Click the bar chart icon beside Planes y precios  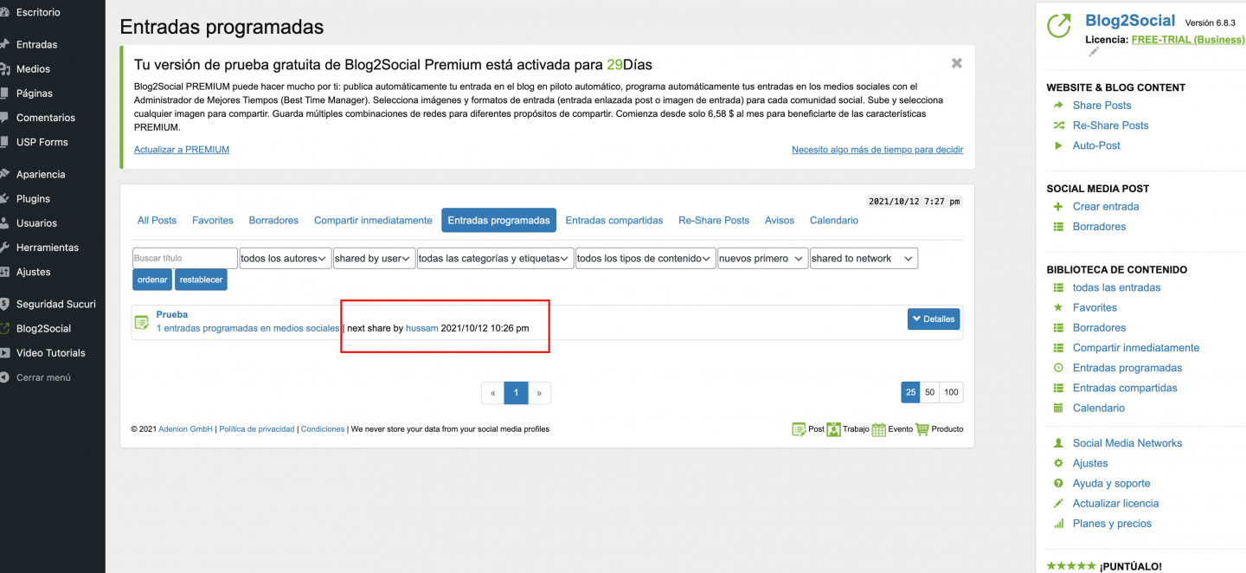1058,524
